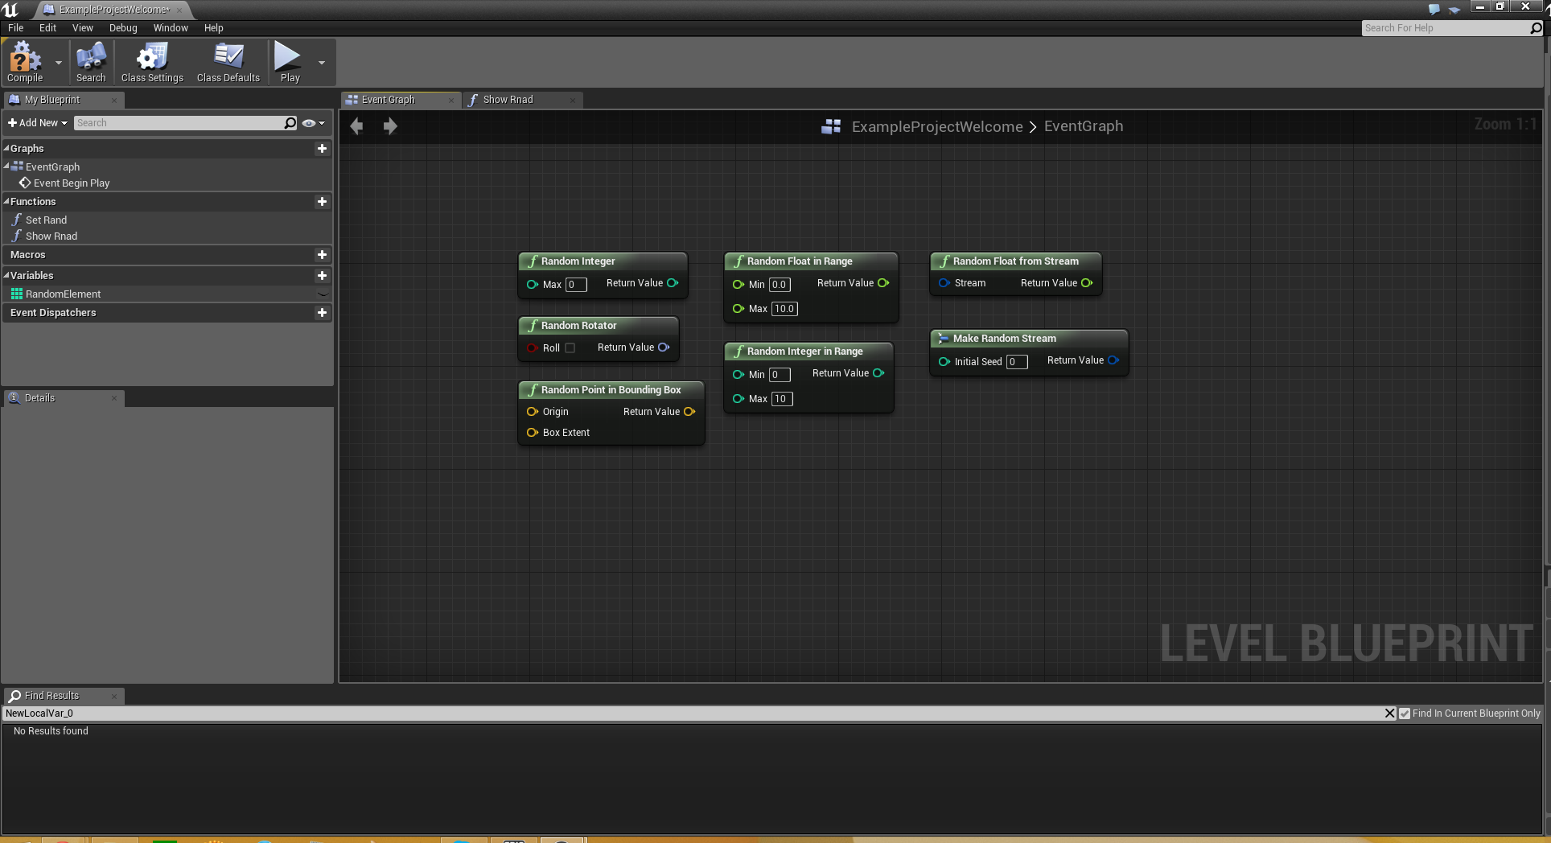Click Max value field on Random Integer
This screenshot has width=1551, height=843.
pyautogui.click(x=576, y=285)
